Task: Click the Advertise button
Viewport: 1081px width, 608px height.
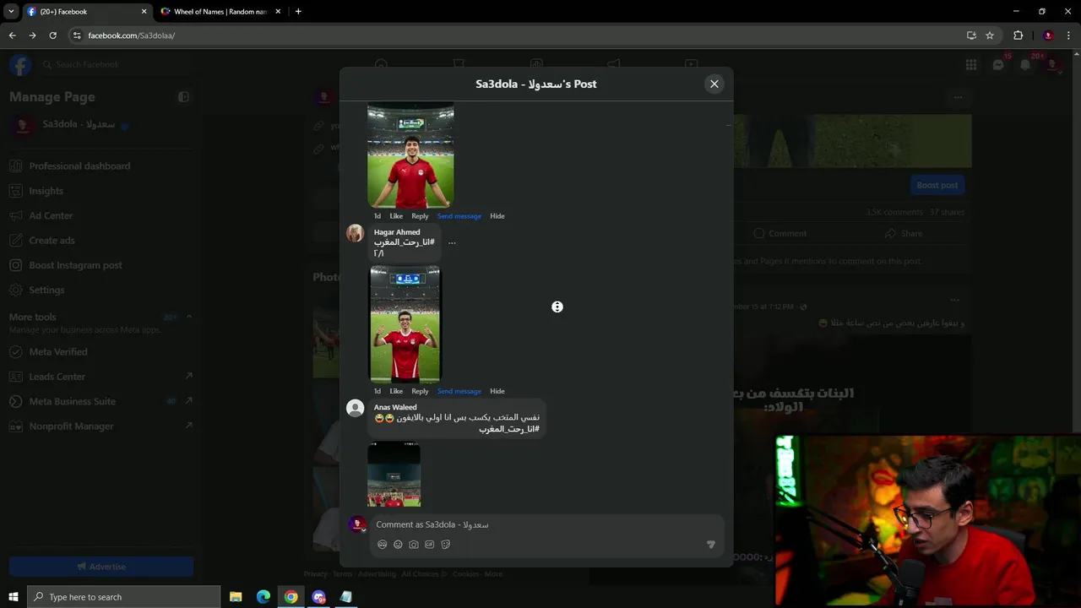Action: tap(101, 567)
